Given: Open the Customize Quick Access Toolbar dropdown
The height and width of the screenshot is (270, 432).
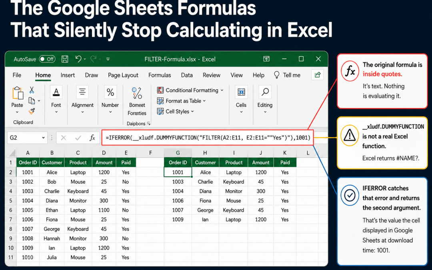Looking at the screenshot, I should tap(108, 59).
